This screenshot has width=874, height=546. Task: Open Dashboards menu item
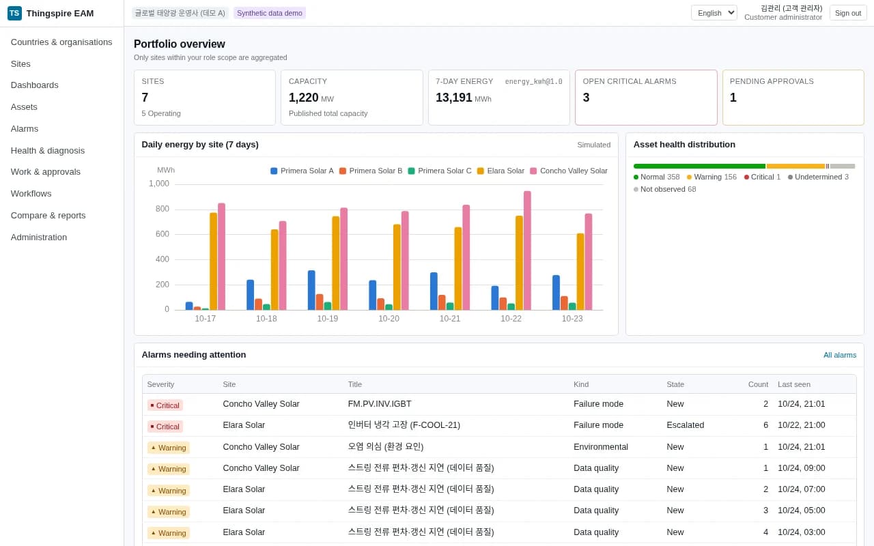[x=35, y=85]
